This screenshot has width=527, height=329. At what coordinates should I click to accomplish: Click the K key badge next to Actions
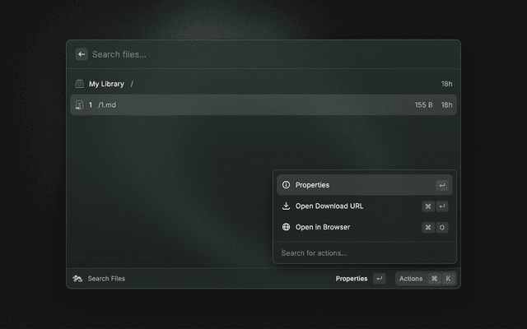[x=448, y=279]
